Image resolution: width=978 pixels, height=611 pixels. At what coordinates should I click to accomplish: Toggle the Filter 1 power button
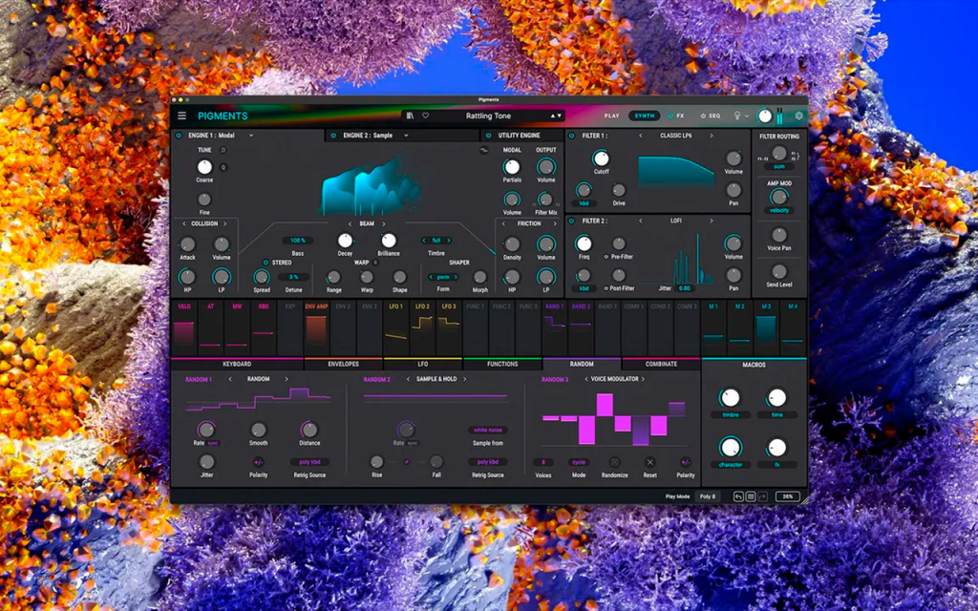coord(572,136)
